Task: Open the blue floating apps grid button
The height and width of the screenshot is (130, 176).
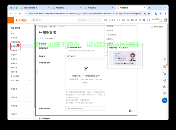Action: coord(165,100)
